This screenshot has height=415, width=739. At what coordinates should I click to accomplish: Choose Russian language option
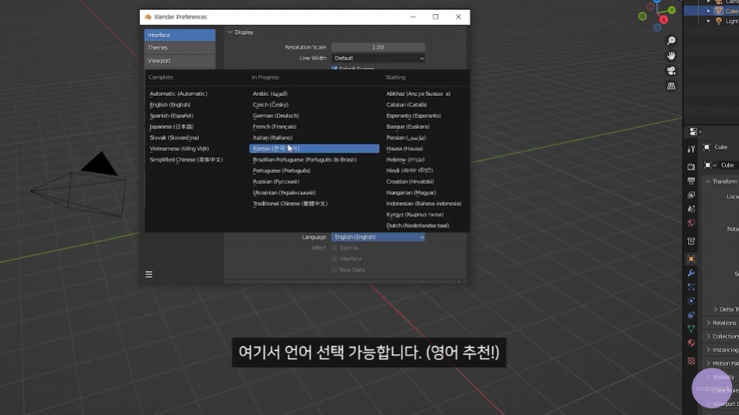(275, 182)
